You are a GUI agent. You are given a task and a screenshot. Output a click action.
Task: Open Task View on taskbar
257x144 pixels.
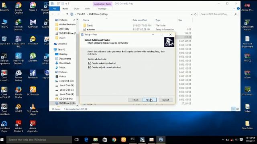pos(77,140)
